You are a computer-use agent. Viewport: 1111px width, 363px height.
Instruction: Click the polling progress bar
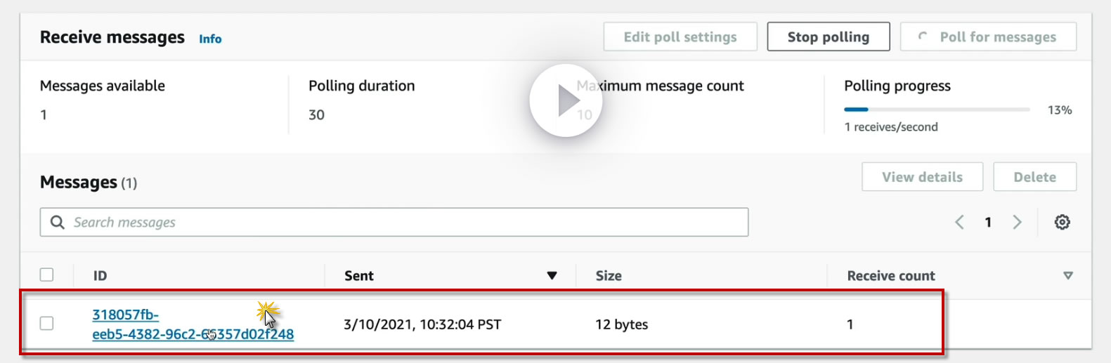coord(936,110)
